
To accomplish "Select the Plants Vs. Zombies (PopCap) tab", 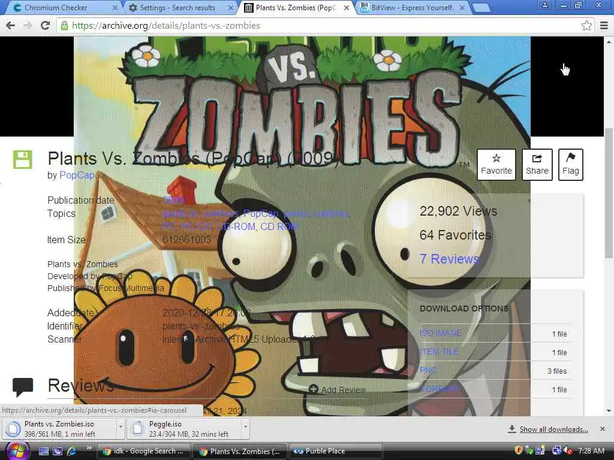I will [x=296, y=7].
